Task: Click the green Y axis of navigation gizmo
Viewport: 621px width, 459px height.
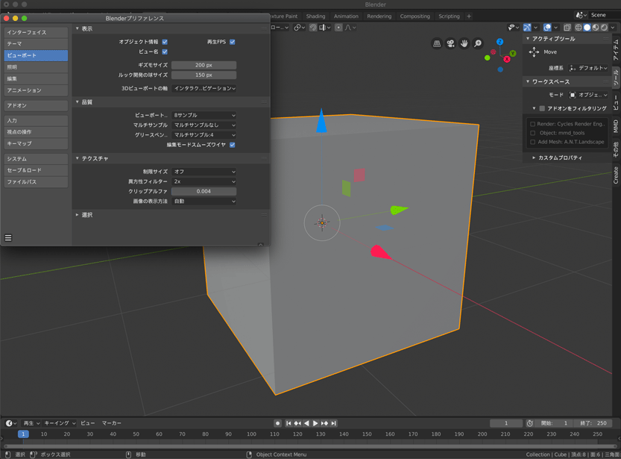Action: (513, 54)
